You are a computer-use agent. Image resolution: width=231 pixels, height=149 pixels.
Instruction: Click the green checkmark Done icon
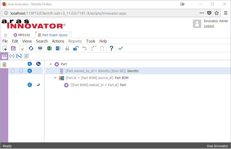121,48
